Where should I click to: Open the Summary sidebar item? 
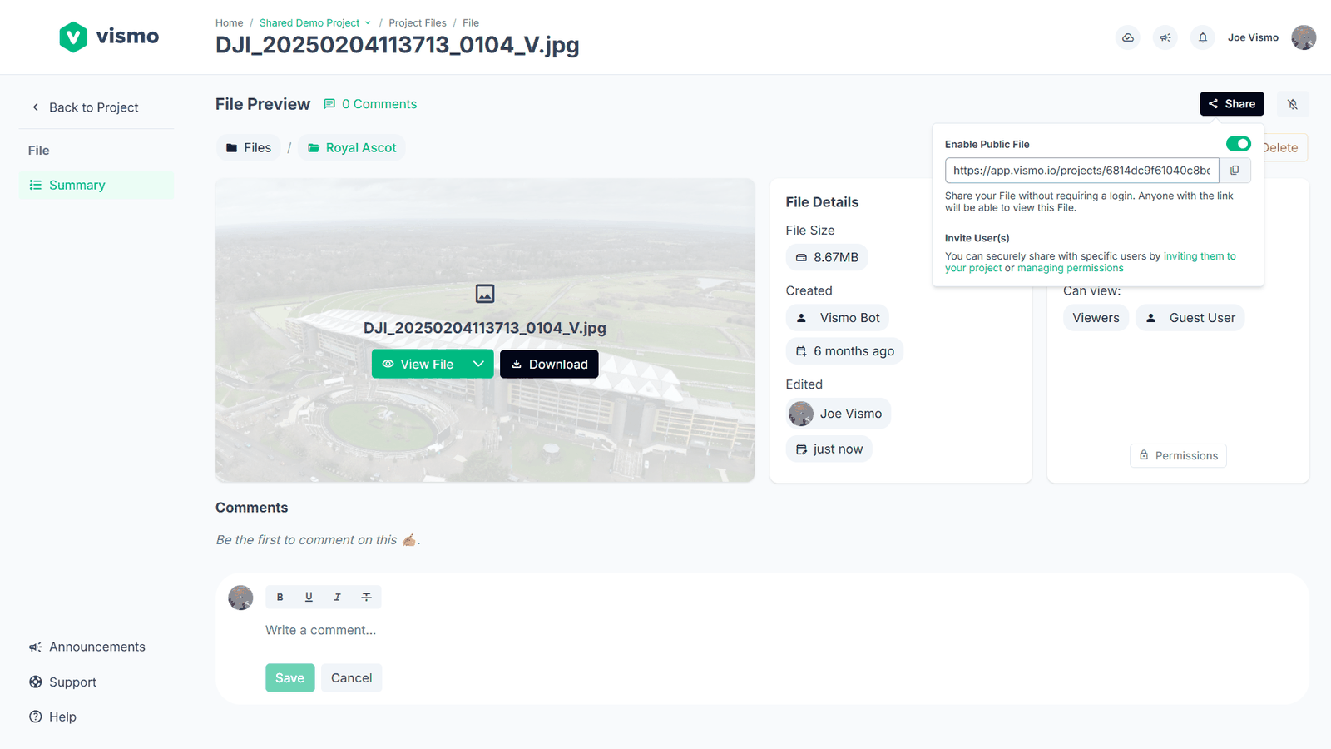[x=96, y=185]
